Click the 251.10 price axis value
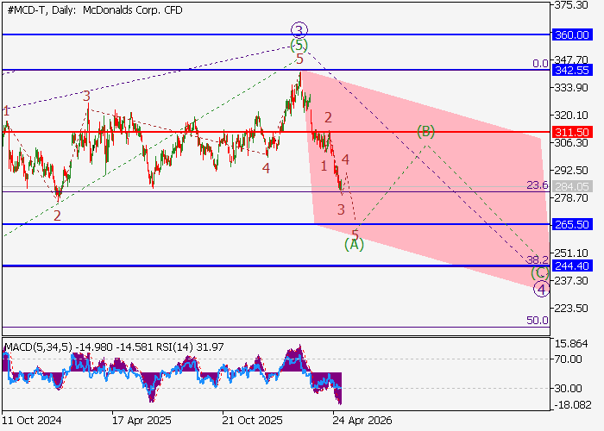Viewport: 604px width, 431px height. coord(571,253)
